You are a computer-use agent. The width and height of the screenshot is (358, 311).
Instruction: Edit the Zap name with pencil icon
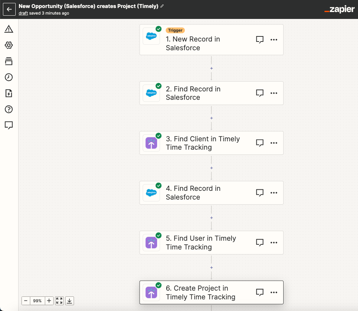pos(162,6)
